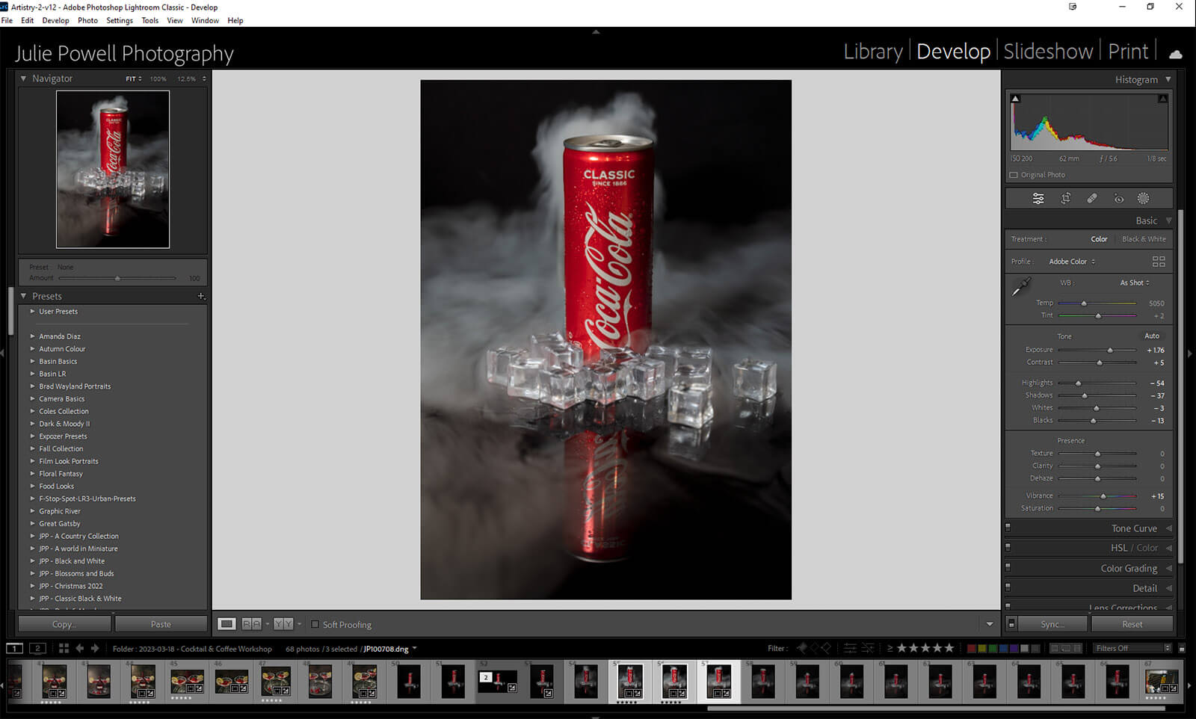Open the second window display 2

tap(37, 649)
